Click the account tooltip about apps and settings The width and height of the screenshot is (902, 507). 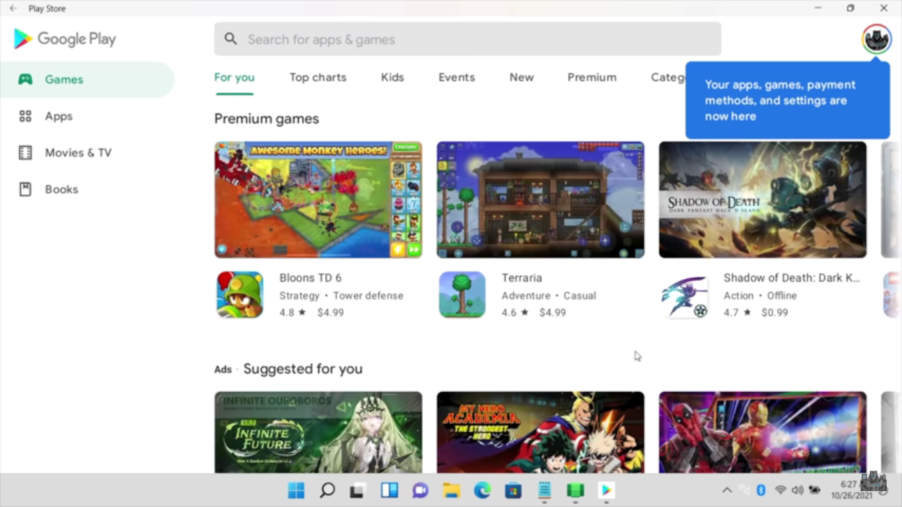(x=788, y=100)
